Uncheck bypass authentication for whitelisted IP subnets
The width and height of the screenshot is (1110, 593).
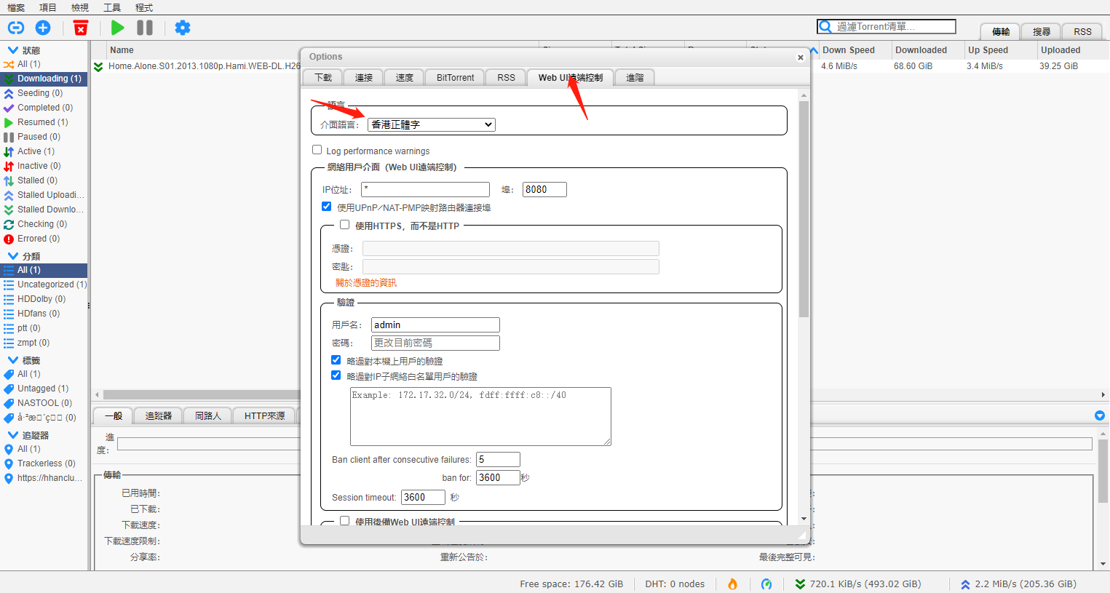point(336,375)
